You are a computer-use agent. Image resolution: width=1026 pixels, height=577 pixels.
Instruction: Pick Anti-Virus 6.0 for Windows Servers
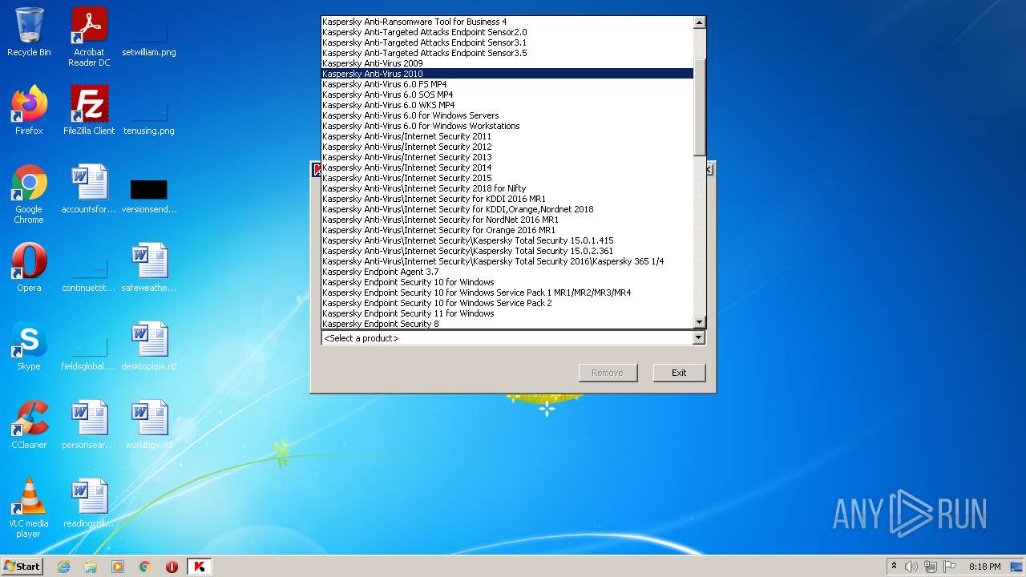pyautogui.click(x=507, y=115)
